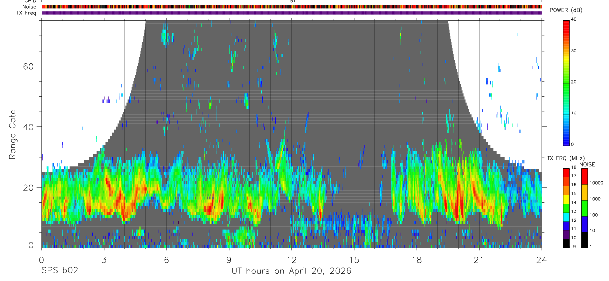Screen dimensions: 609x281
Task: Click the "3" UT hour tick label
Action: (104, 259)
